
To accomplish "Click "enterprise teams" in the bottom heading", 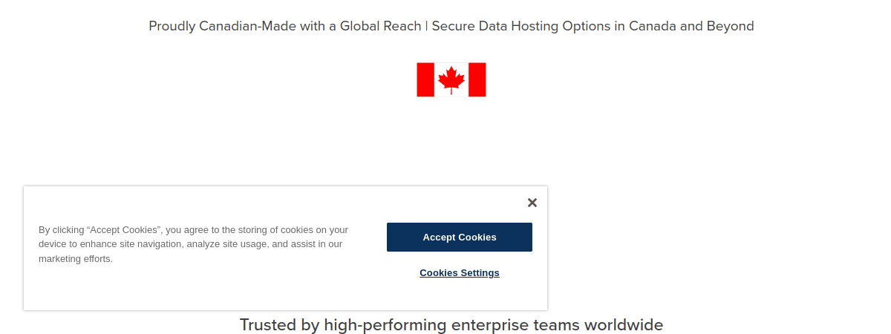I will pos(515,325).
